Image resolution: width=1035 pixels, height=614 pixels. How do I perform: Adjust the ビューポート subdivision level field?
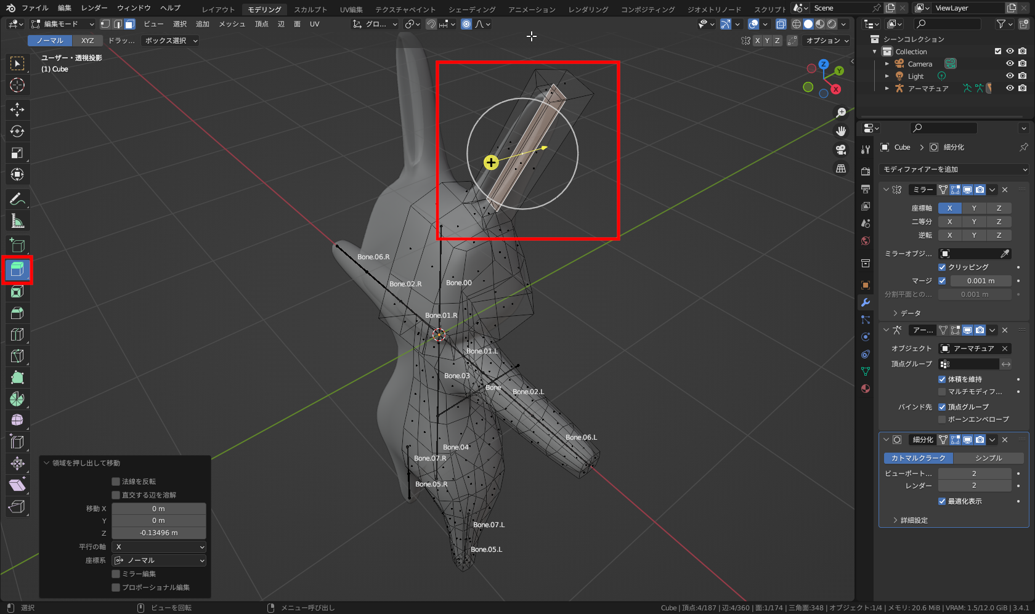[975, 474]
